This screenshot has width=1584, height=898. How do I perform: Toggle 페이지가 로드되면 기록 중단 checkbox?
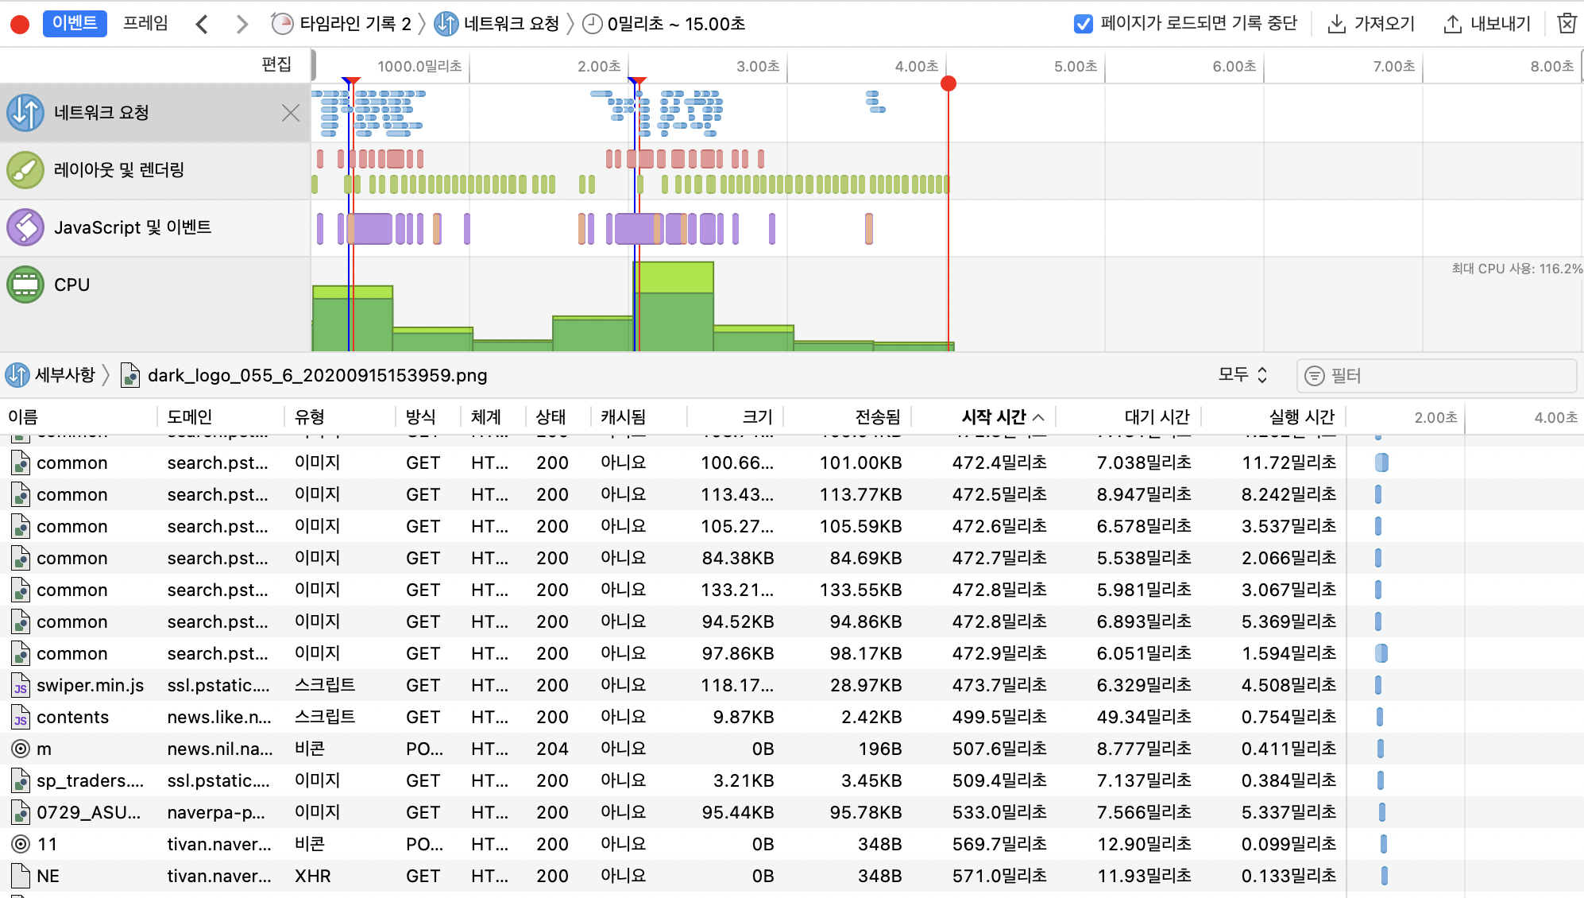pyautogui.click(x=1083, y=24)
